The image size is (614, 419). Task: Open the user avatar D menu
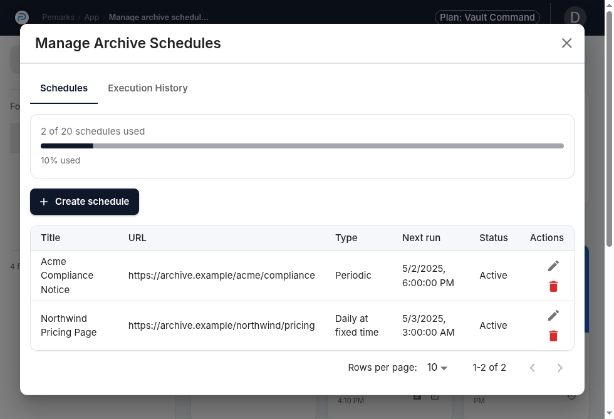(575, 18)
